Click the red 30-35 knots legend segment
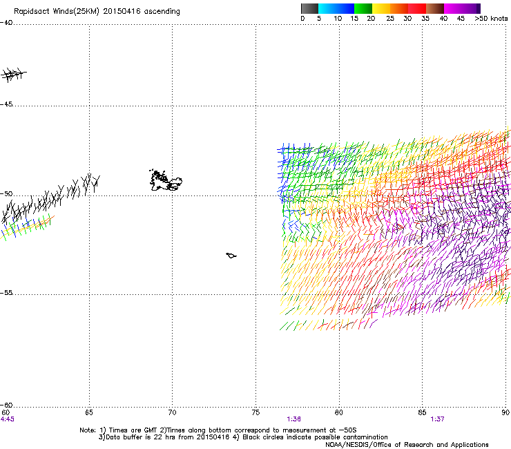Screen dimensions: 511x449 point(417,8)
